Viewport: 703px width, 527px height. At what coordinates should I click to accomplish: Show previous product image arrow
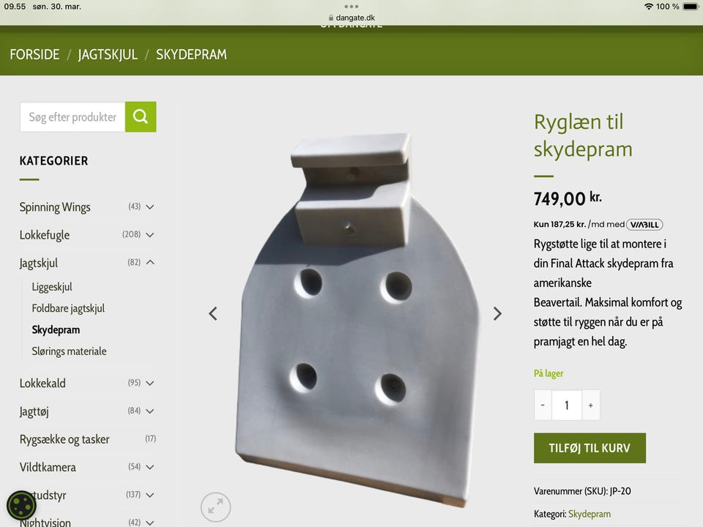click(x=213, y=314)
